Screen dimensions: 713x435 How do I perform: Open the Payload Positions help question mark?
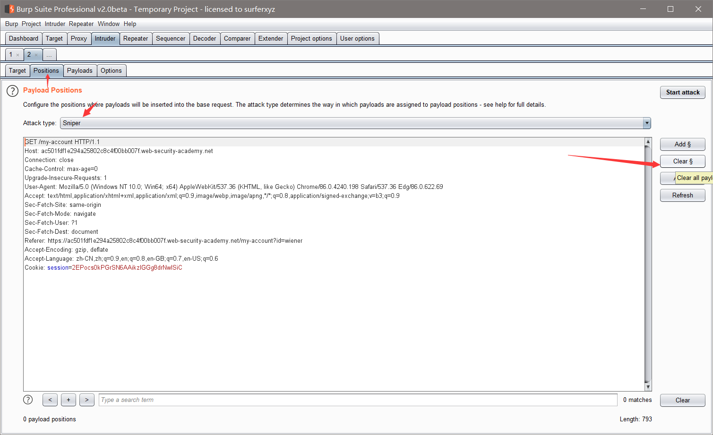pos(12,91)
